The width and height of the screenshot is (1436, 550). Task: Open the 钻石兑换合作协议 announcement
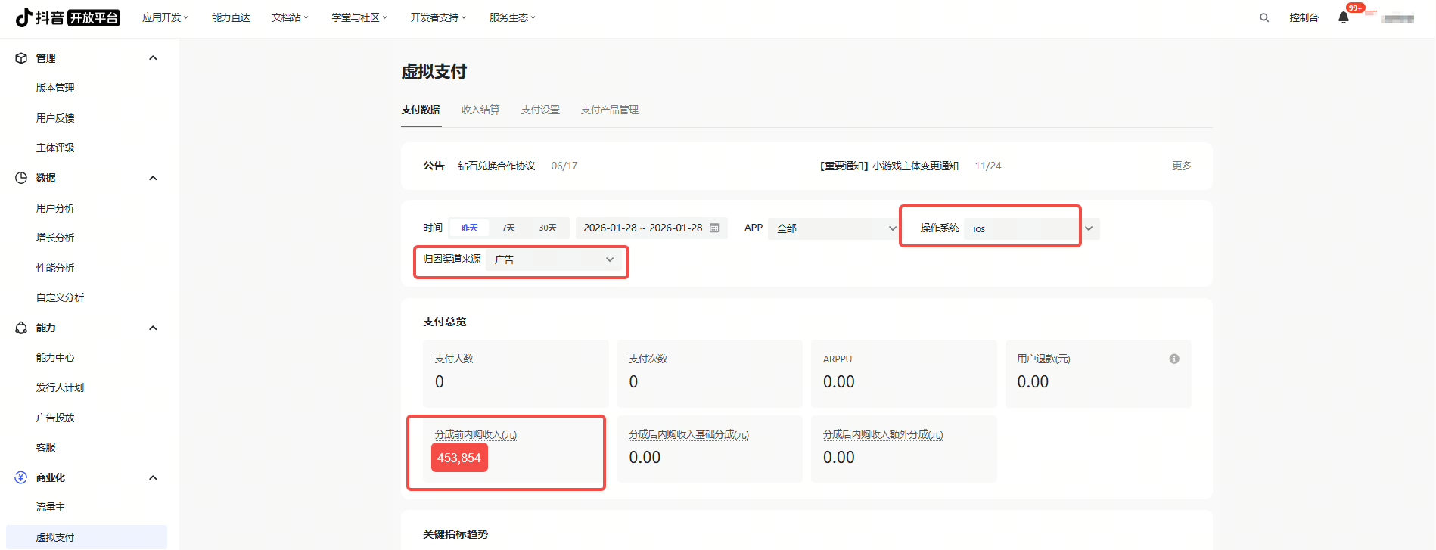coord(496,166)
